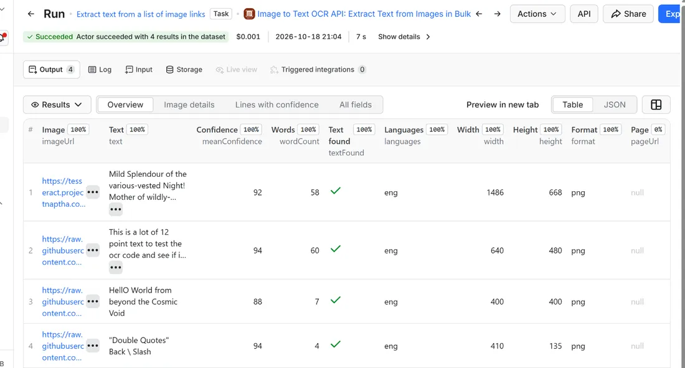Open ellipsis next to row 3 image URL
The image size is (685, 368).
(x=93, y=301)
